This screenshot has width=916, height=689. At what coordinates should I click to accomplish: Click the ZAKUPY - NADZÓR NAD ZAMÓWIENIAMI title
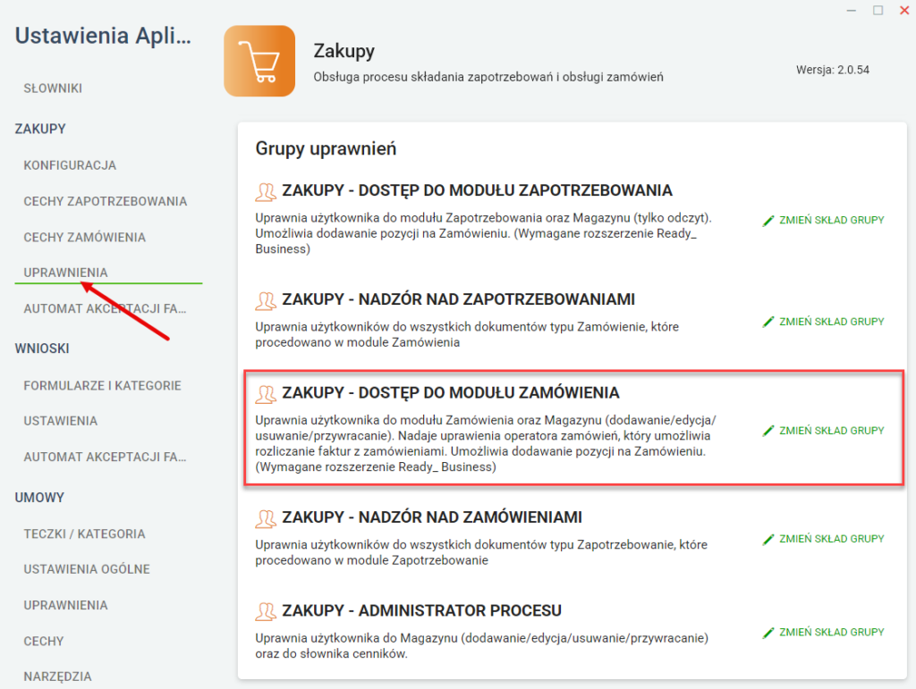(432, 517)
